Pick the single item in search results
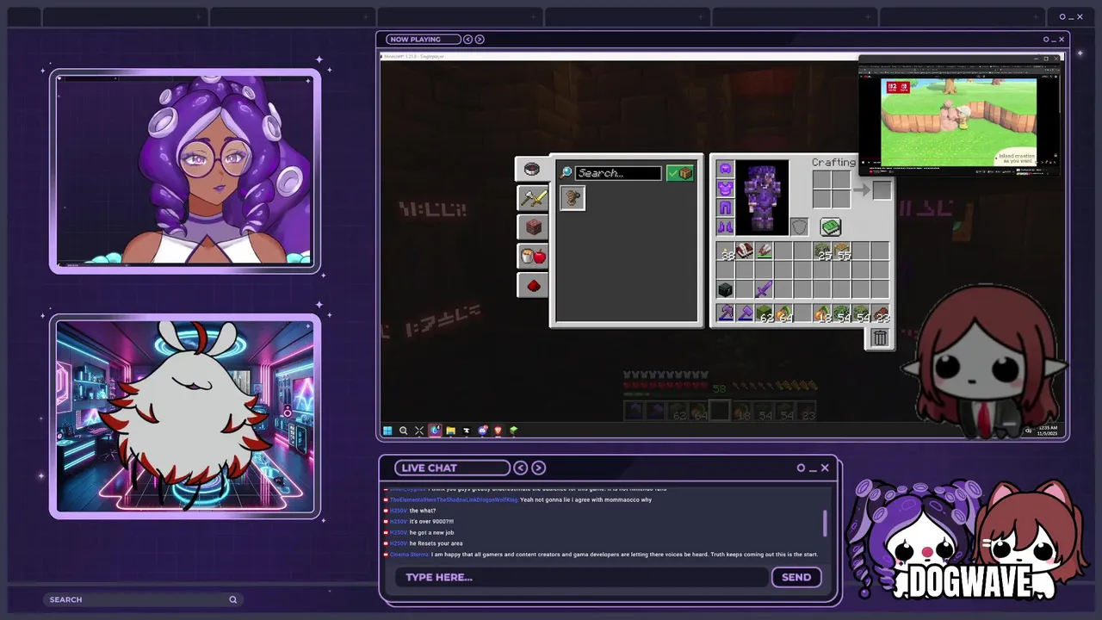 [572, 198]
